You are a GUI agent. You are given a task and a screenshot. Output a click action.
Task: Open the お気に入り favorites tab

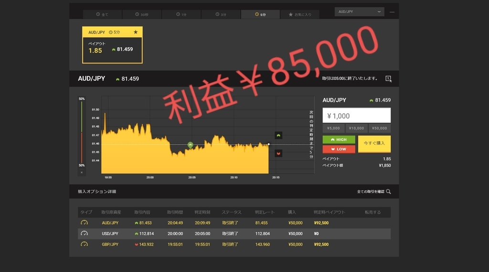tap(300, 14)
